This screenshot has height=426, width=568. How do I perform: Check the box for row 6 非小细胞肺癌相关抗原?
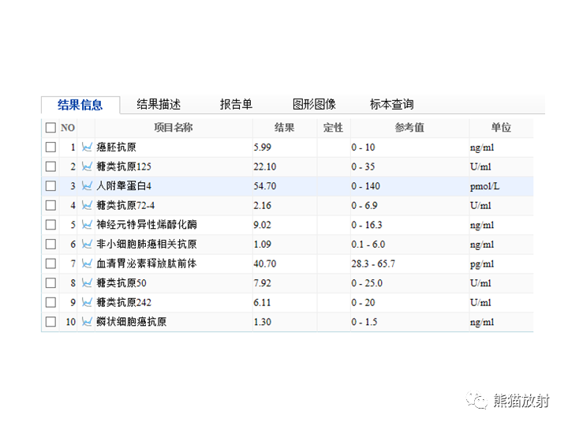(x=50, y=244)
